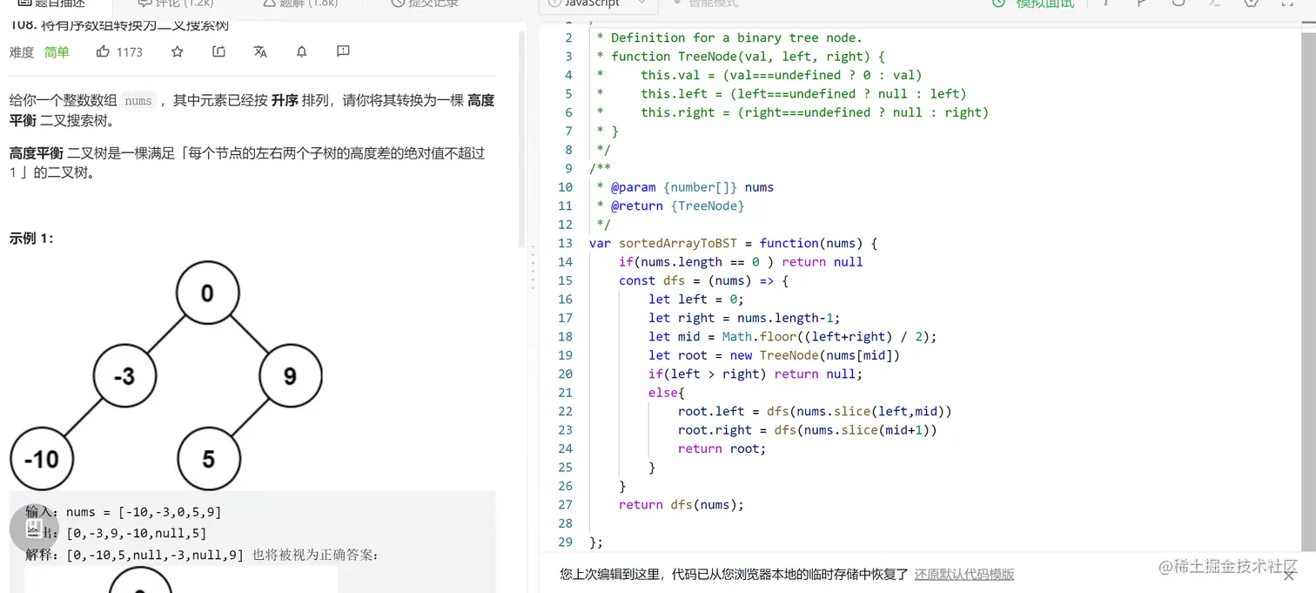Screen dimensions: 1316x593
Task: Click the share icon beside the star
Action: point(218,52)
